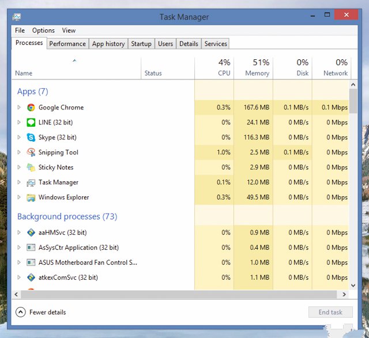Click the vertical scrollbar down arrow

353,286
